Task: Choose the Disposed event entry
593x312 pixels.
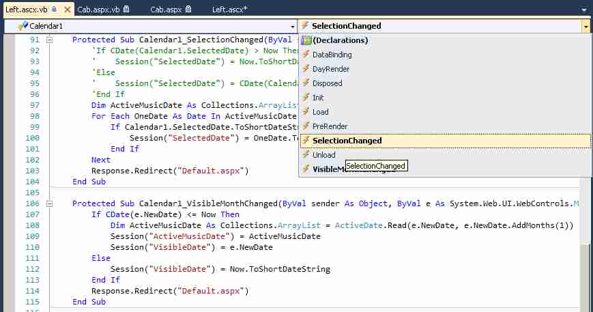Action: click(x=446, y=83)
